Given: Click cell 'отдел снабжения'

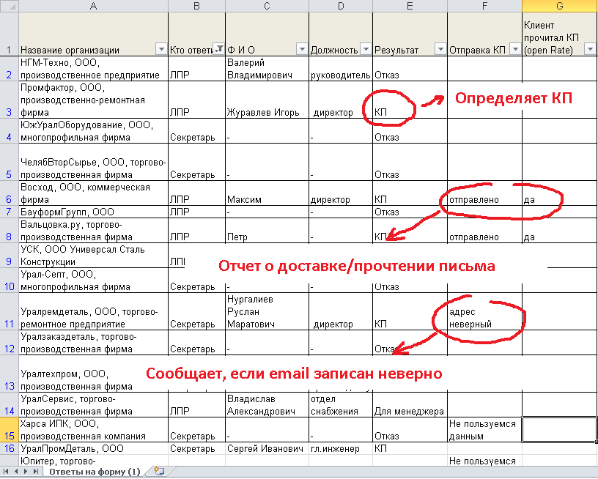Looking at the screenshot, I should click(341, 405).
